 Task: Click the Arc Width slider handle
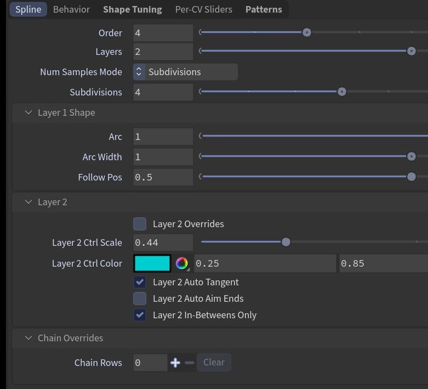pos(412,156)
